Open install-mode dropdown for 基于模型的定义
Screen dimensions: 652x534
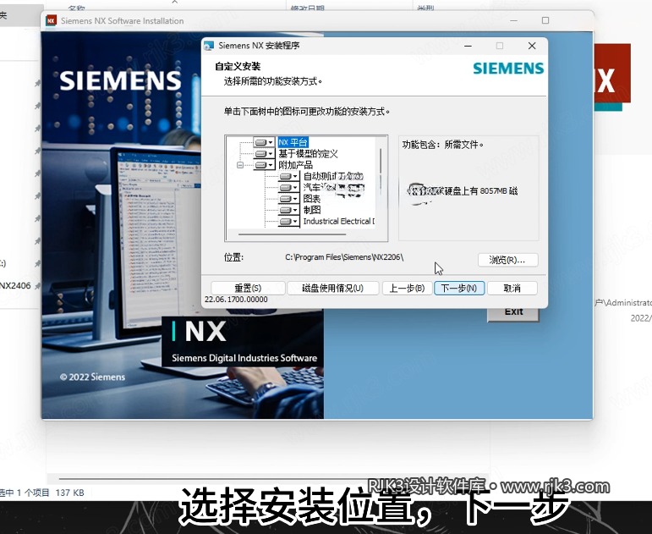coord(264,153)
